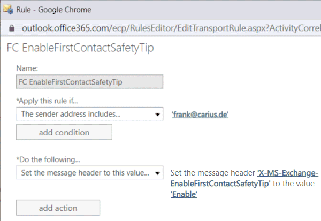Edit the 'Enable' header value link
This screenshot has width=321, height=221.
click(x=184, y=194)
